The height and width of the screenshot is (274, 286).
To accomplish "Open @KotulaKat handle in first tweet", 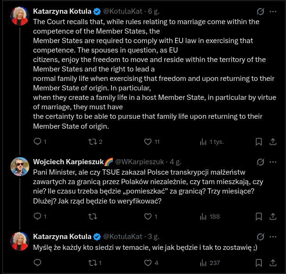I will coord(122,11).
